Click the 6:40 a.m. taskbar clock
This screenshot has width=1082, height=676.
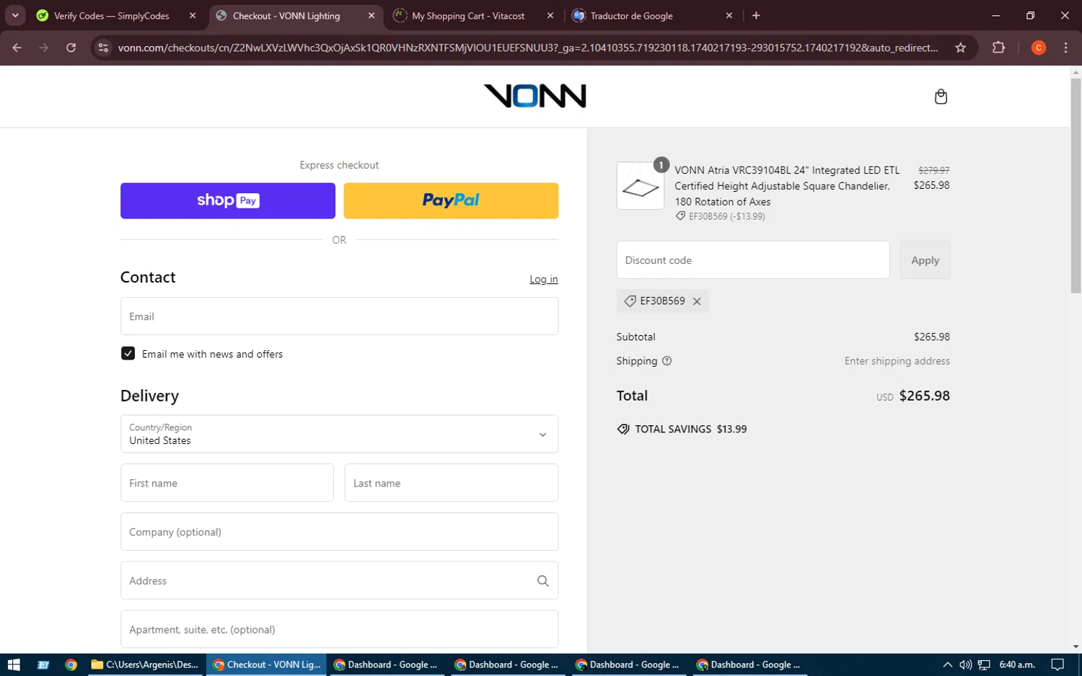1017,664
